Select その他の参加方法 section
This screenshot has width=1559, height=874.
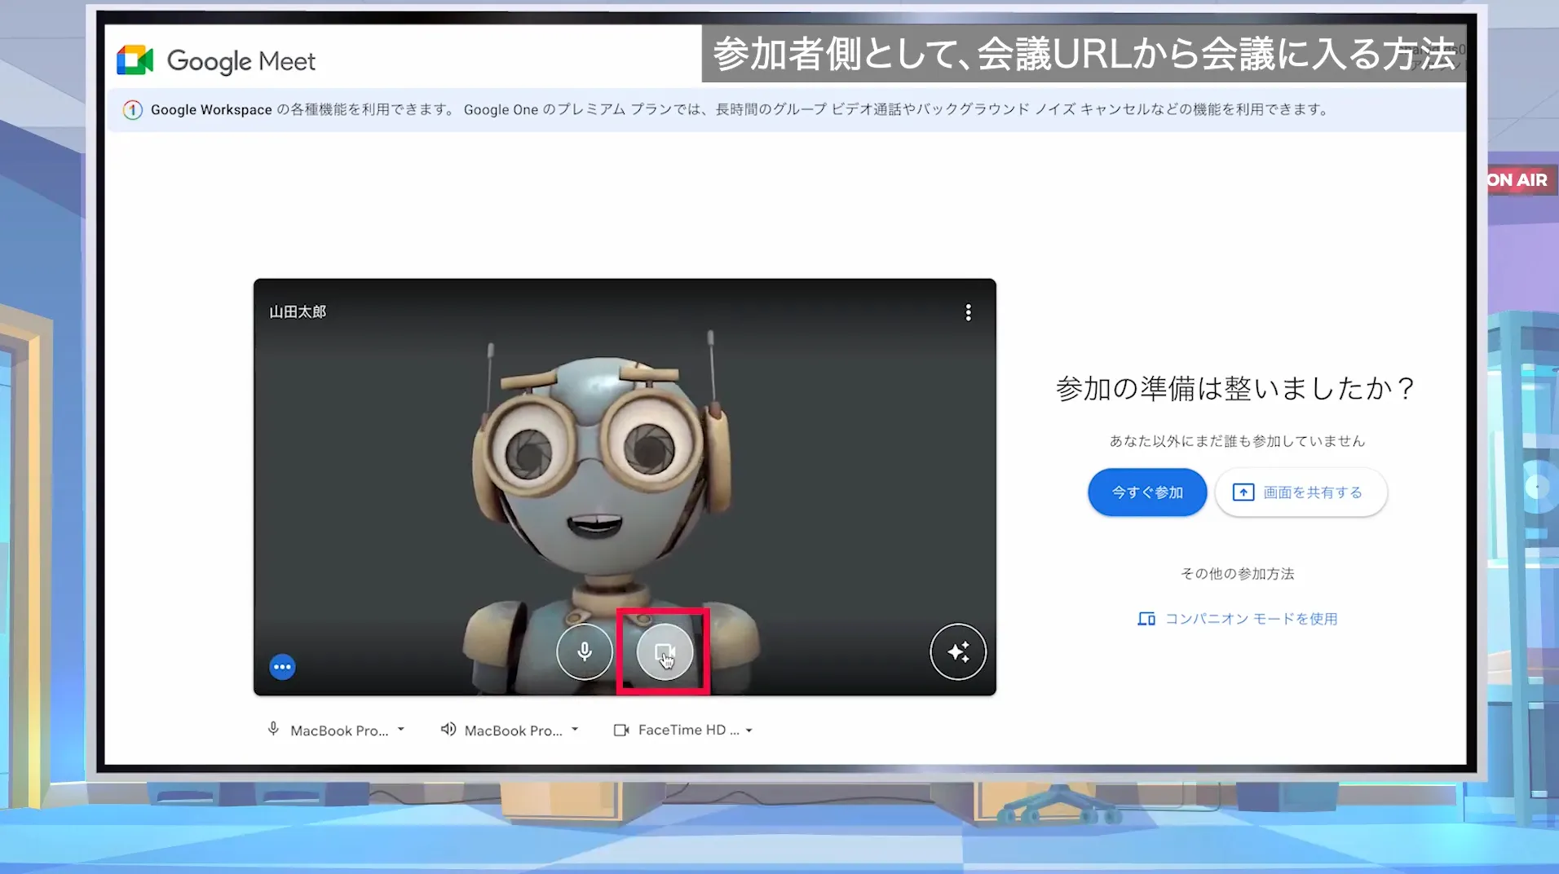(x=1236, y=573)
